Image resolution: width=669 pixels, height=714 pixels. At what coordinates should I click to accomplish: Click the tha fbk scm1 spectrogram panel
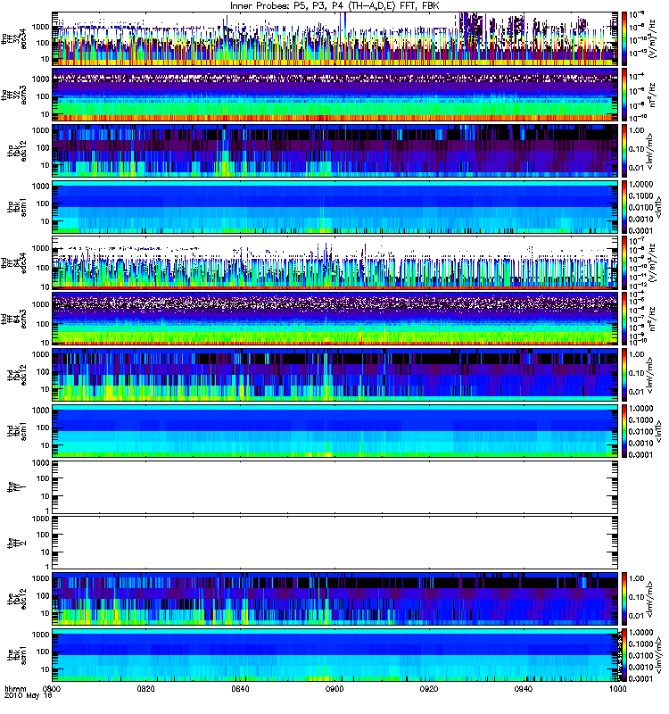pos(335,207)
